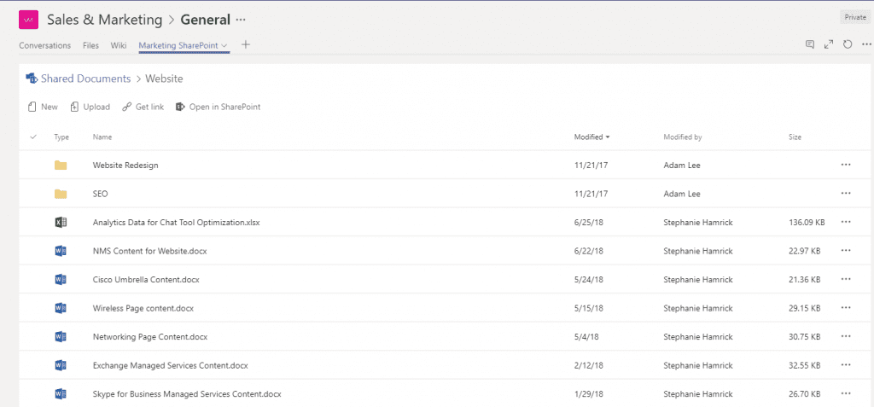This screenshot has width=874, height=407.
Task: Sort by the Type column header
Action: point(61,137)
